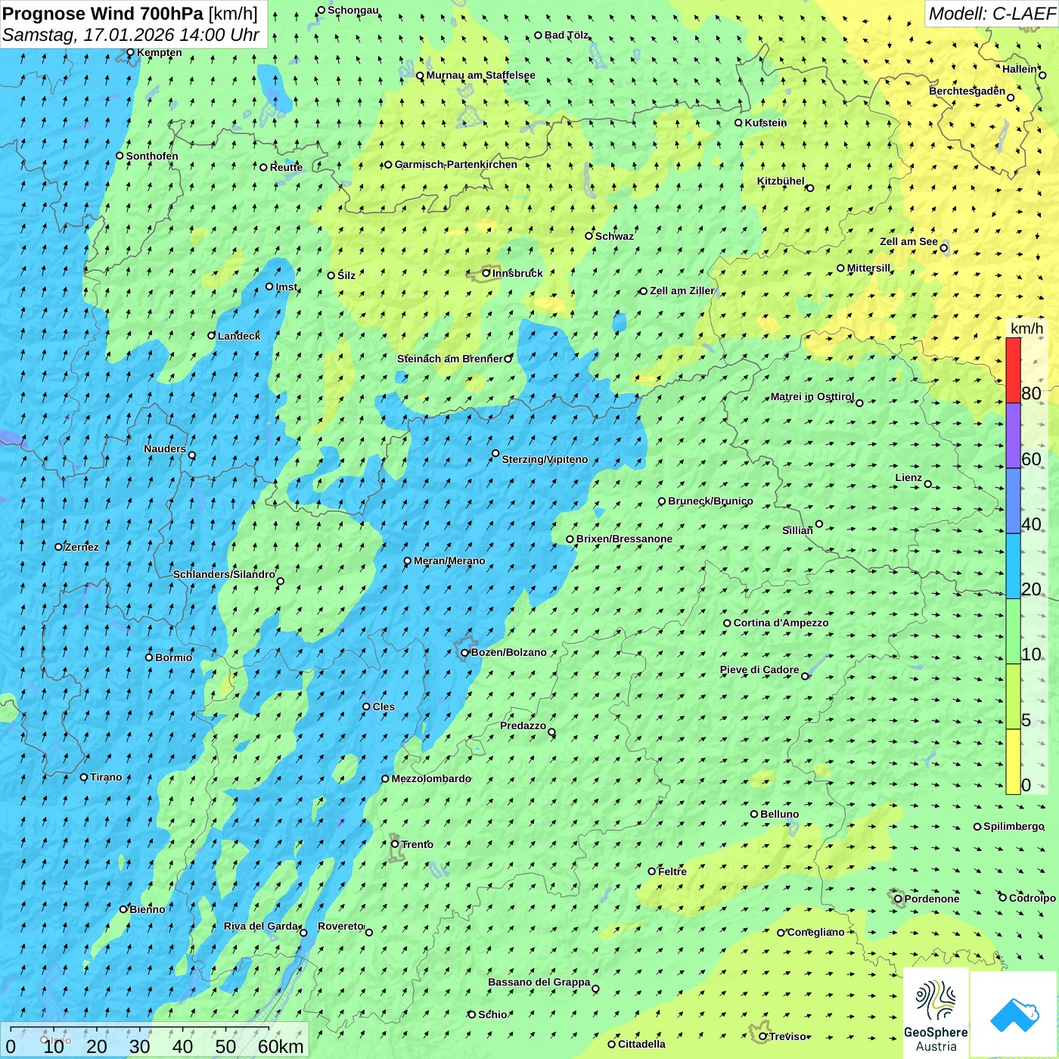This screenshot has width=1059, height=1059.
Task: Click the Bozen/Bolzano location marker
Action: [464, 653]
